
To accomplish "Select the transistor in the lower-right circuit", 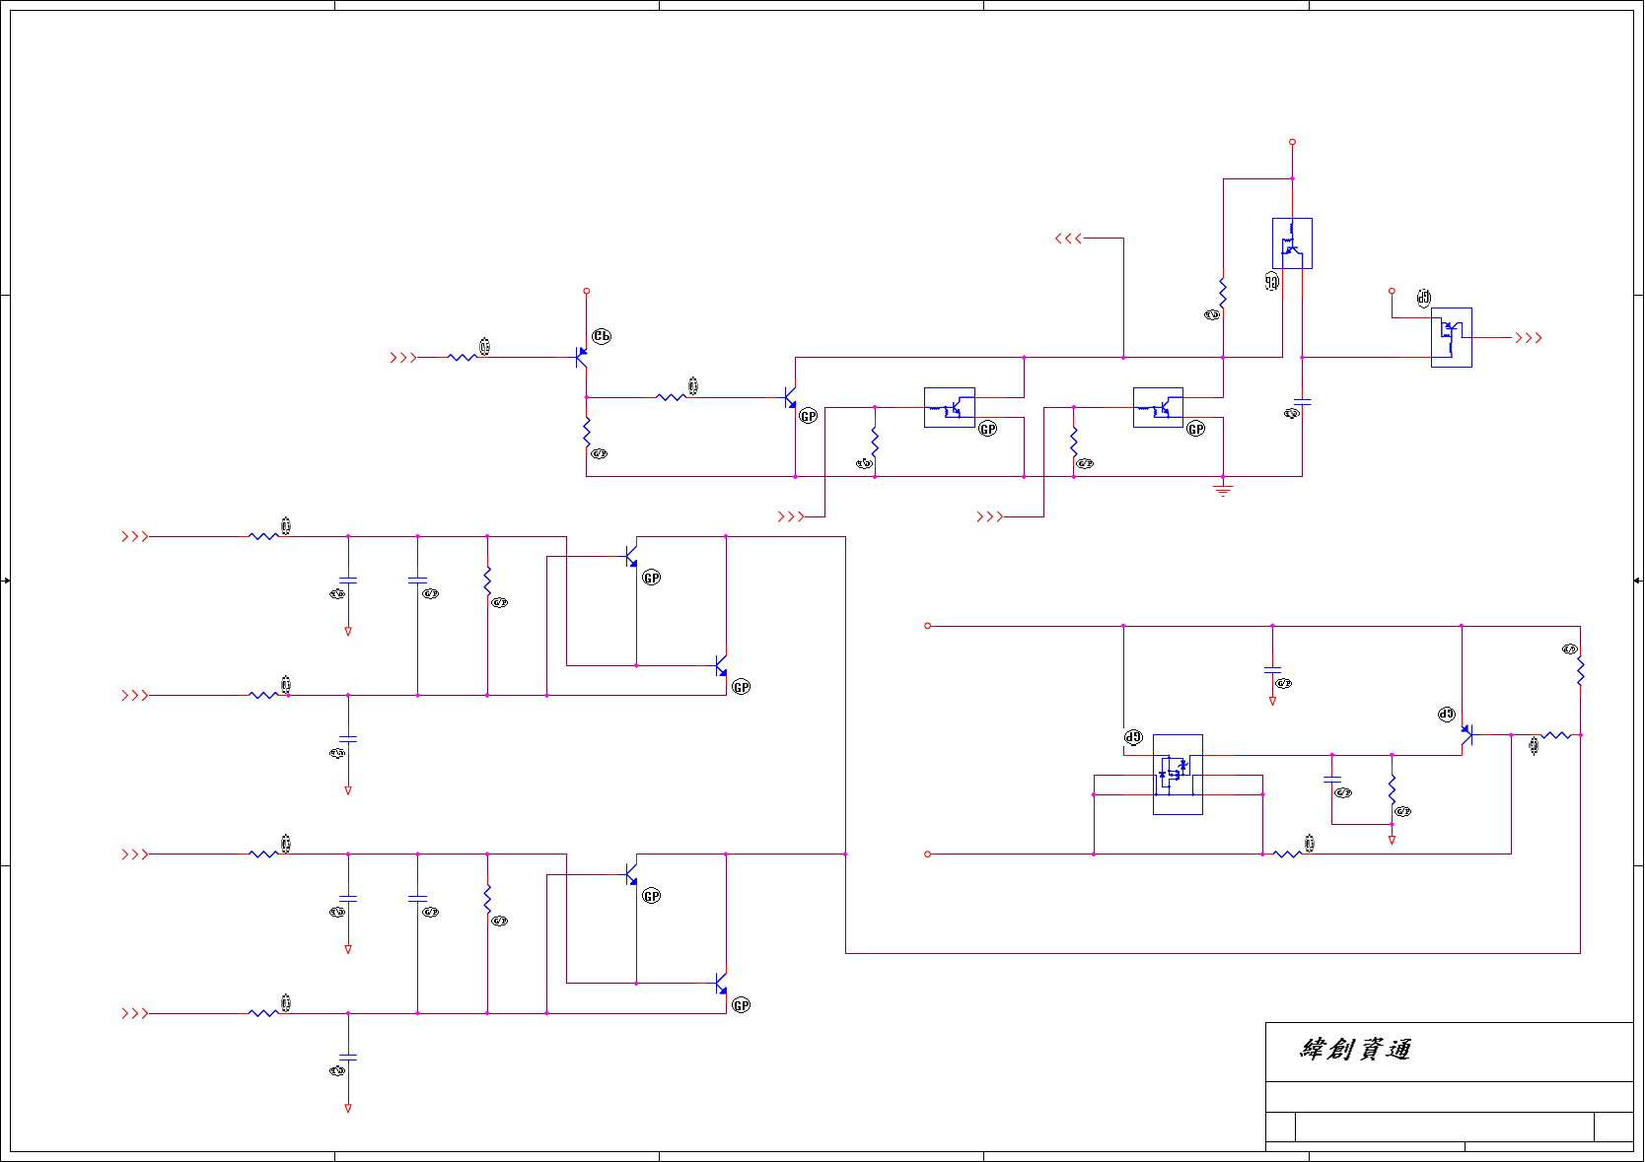I will point(1466,734).
